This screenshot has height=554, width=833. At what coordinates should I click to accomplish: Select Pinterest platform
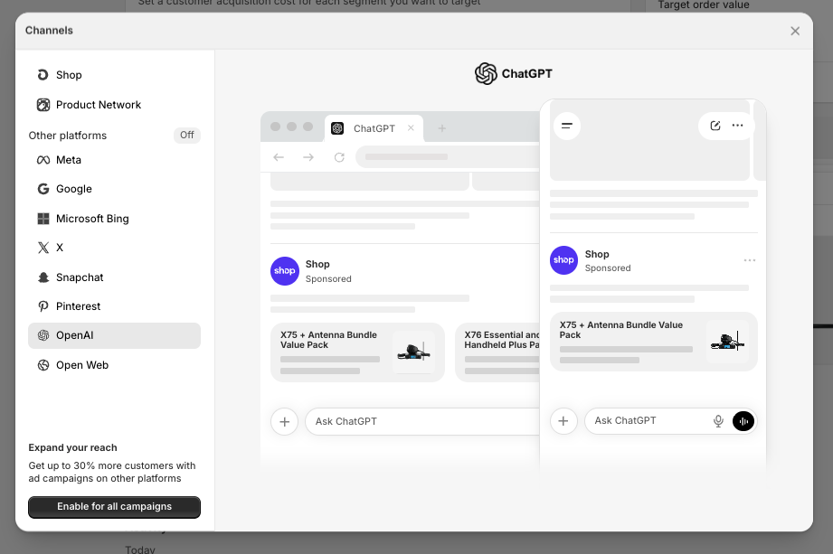pyautogui.click(x=114, y=306)
